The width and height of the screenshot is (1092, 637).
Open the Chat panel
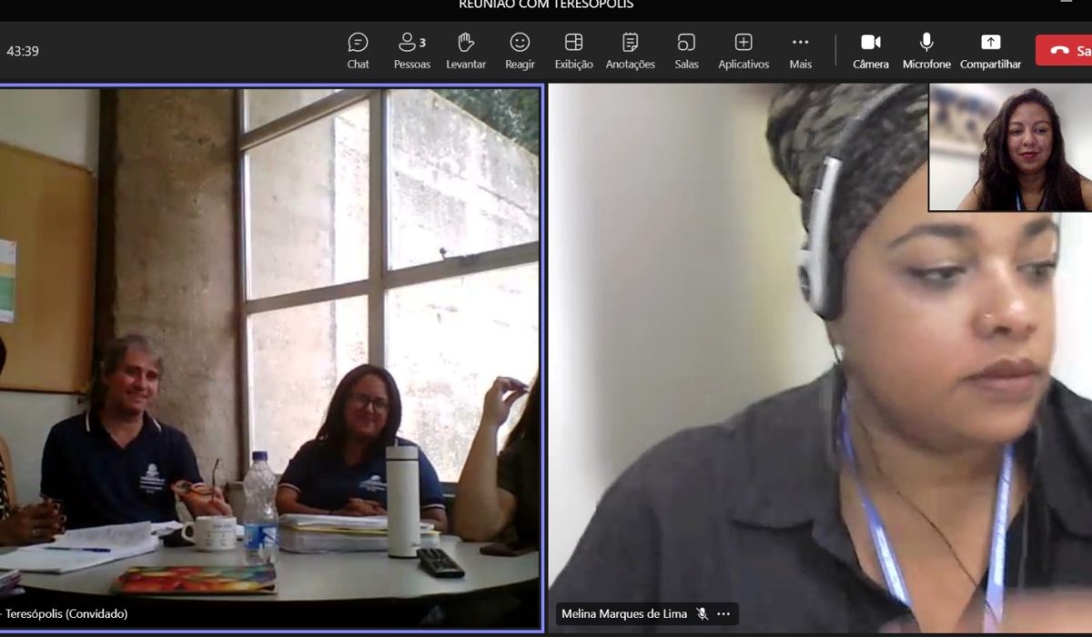click(x=358, y=50)
